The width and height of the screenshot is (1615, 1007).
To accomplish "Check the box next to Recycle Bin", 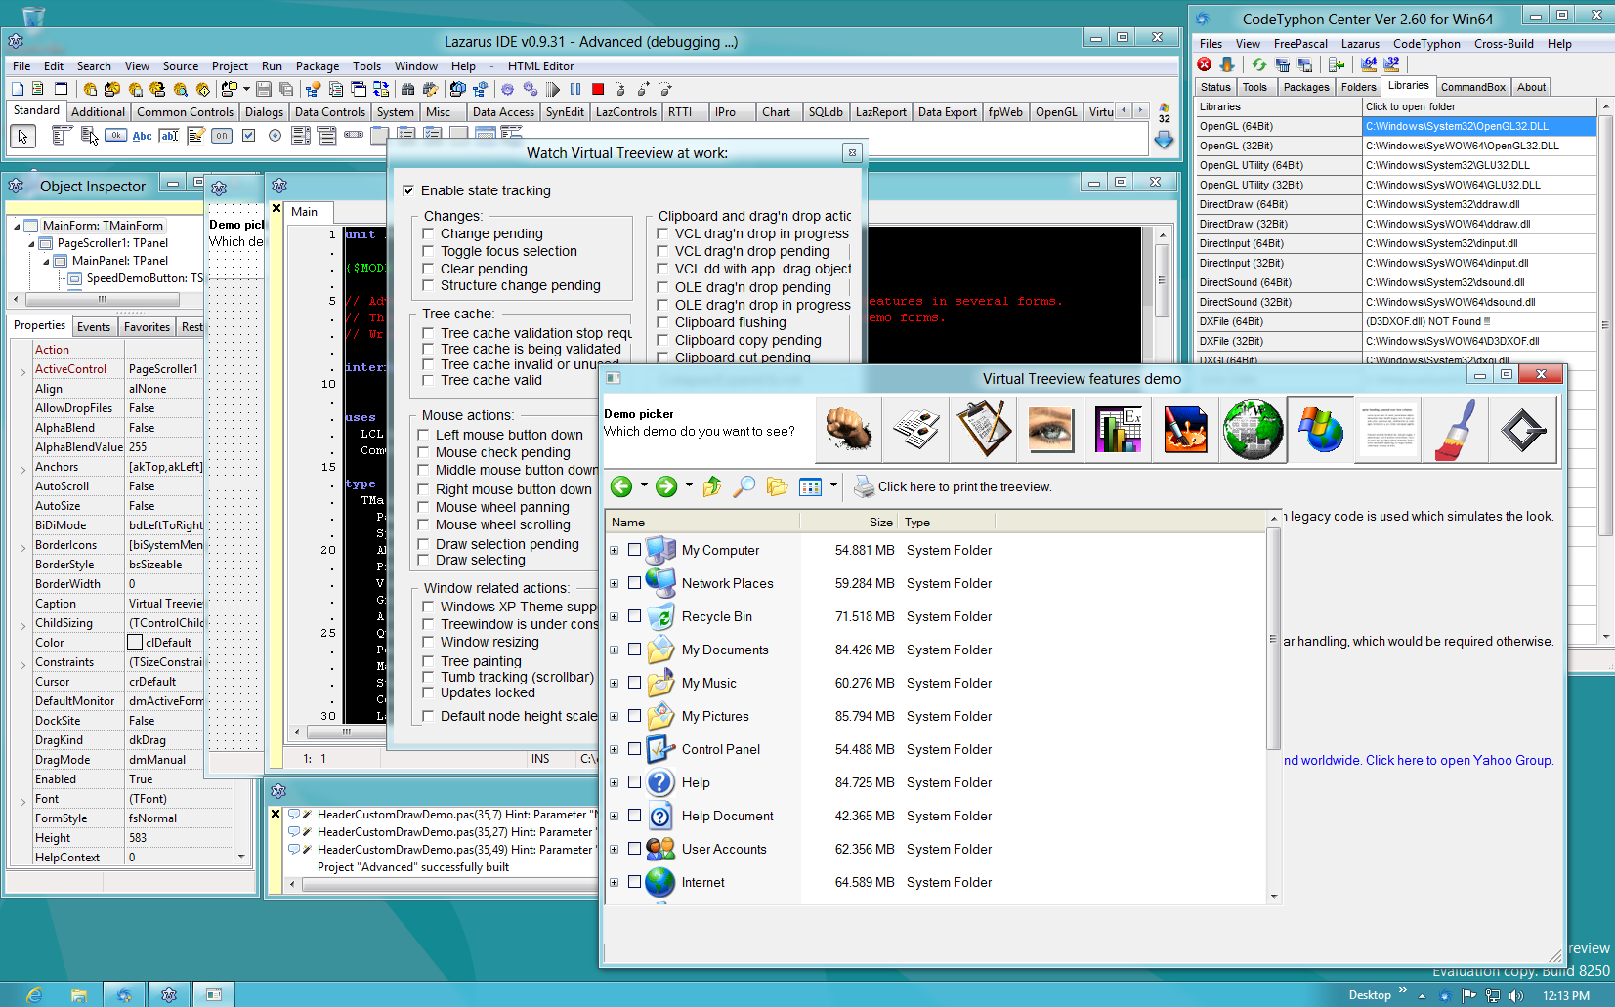I will pyautogui.click(x=634, y=616).
